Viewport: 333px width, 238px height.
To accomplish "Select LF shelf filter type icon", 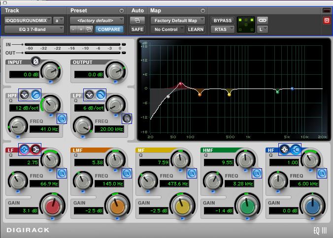I will pyautogui.click(x=35, y=149).
